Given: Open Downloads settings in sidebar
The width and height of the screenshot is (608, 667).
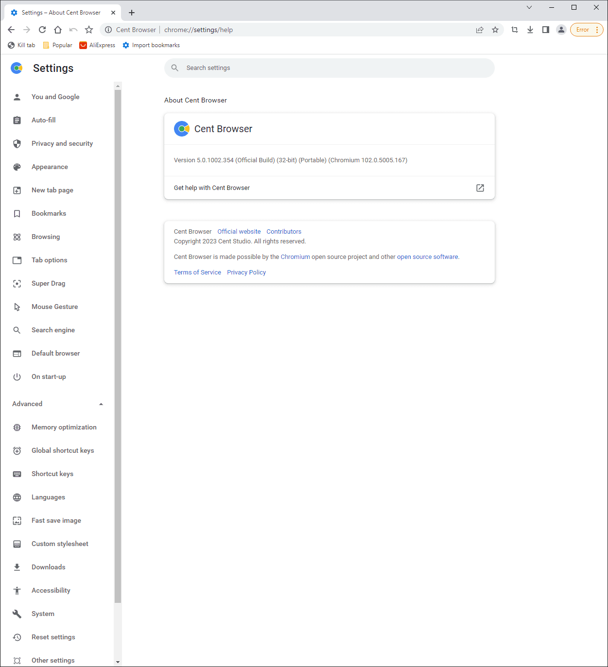Looking at the screenshot, I should tap(48, 567).
